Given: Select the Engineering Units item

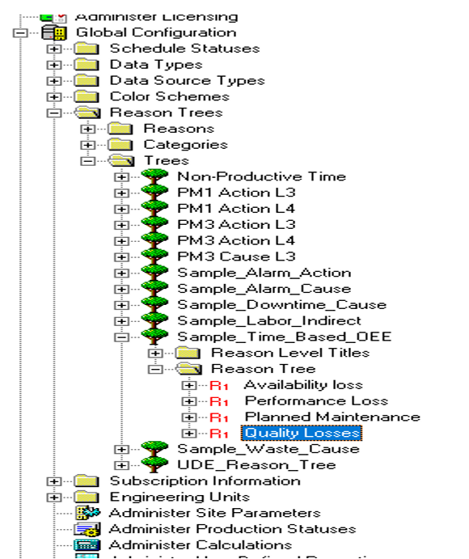Looking at the screenshot, I should click(180, 497).
